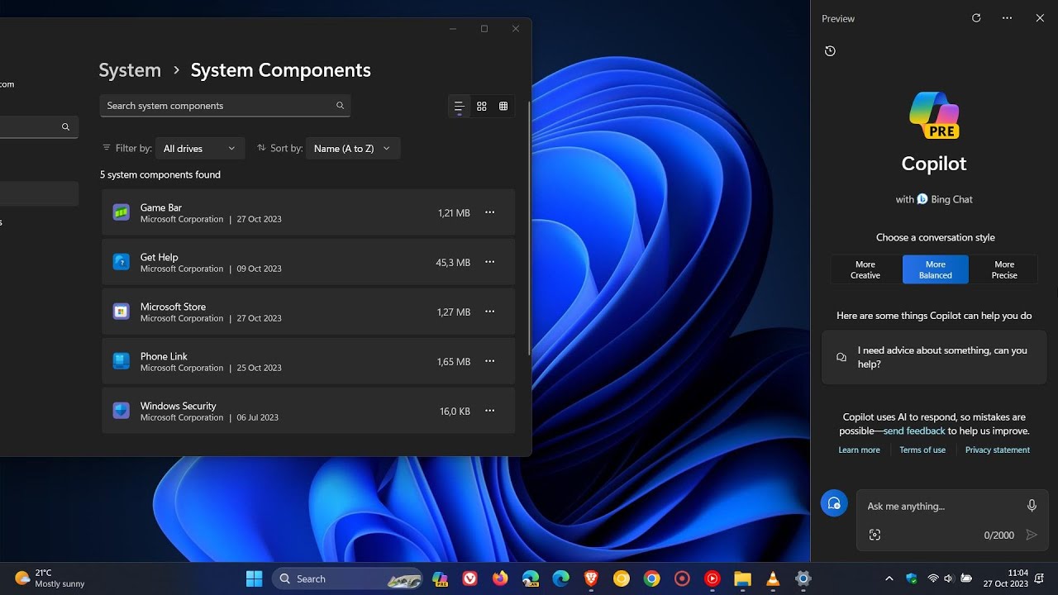
Task: Click the '16,0 KB' size value
Action: click(x=455, y=411)
